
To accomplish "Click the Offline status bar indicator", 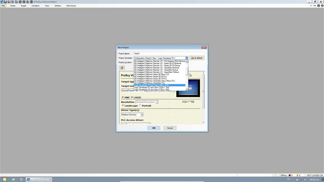I will pyautogui.click(x=283, y=175).
